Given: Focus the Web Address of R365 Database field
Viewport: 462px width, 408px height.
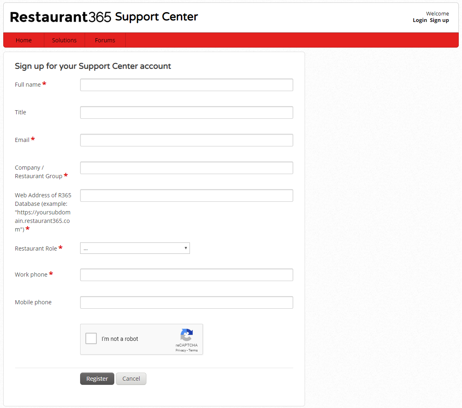Looking at the screenshot, I should (x=187, y=196).
